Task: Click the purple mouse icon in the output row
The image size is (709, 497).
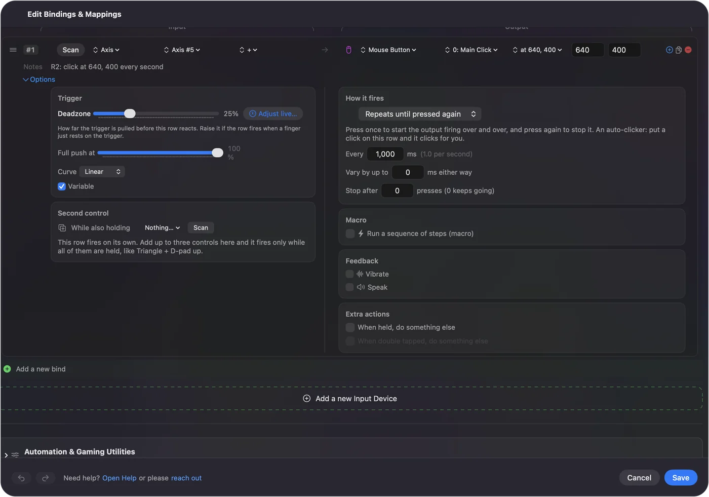Action: click(348, 50)
